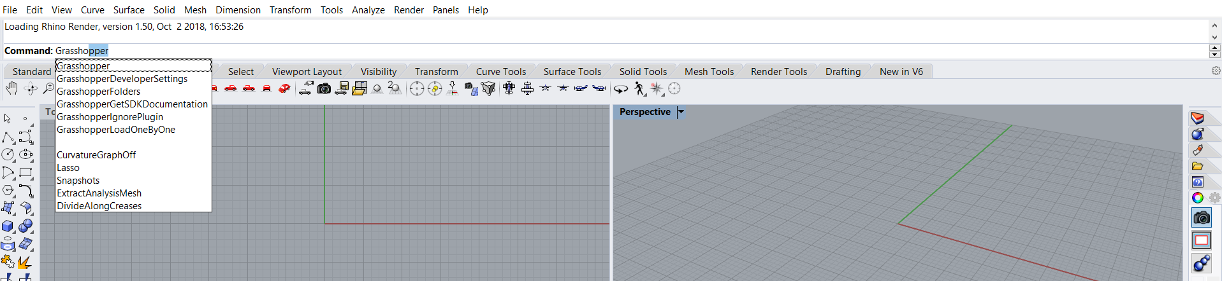Click inside the Command input field

pyautogui.click(x=631, y=51)
